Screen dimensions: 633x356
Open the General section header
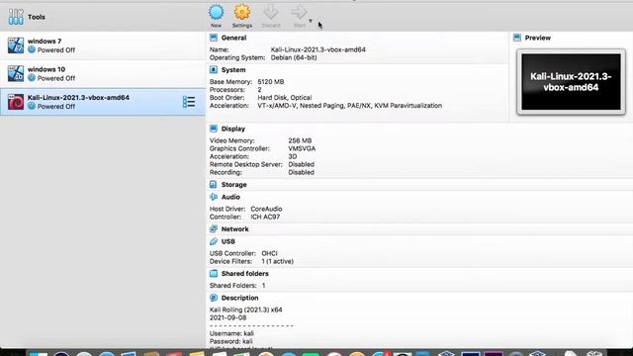tap(233, 38)
